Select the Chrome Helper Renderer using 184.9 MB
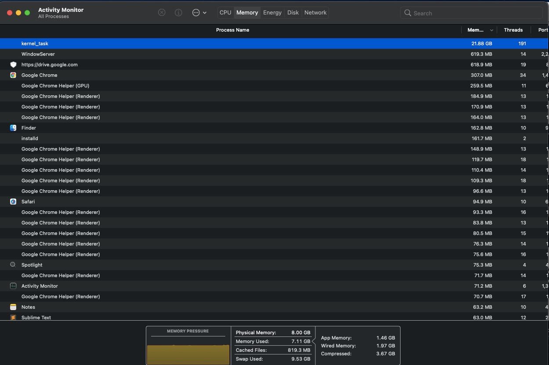Screen dimensions: 549x365 [274, 96]
